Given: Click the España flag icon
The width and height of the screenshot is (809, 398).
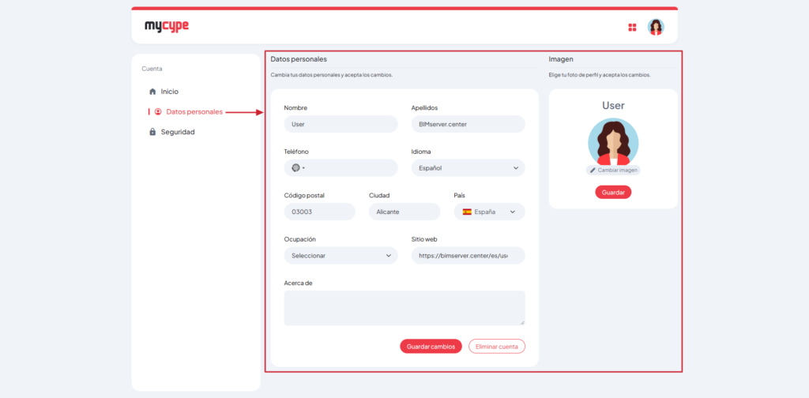Looking at the screenshot, I should click(x=467, y=212).
